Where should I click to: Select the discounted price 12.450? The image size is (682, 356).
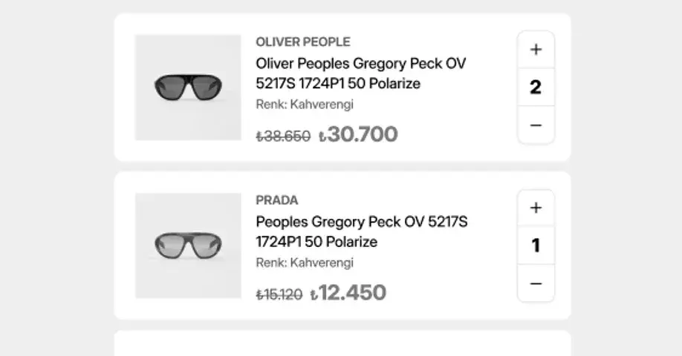[348, 293]
